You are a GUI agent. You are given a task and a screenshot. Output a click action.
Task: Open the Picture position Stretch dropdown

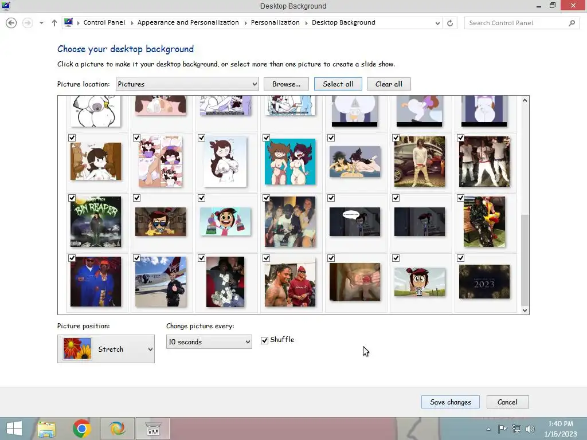pos(106,349)
